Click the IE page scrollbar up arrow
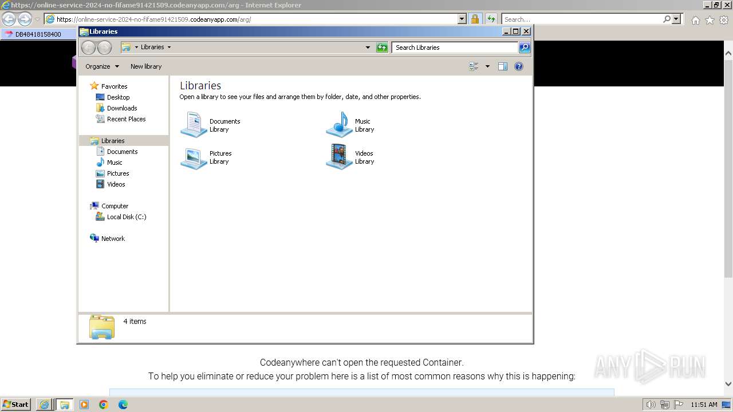Screen dimensions: 733x412 coord(728,53)
